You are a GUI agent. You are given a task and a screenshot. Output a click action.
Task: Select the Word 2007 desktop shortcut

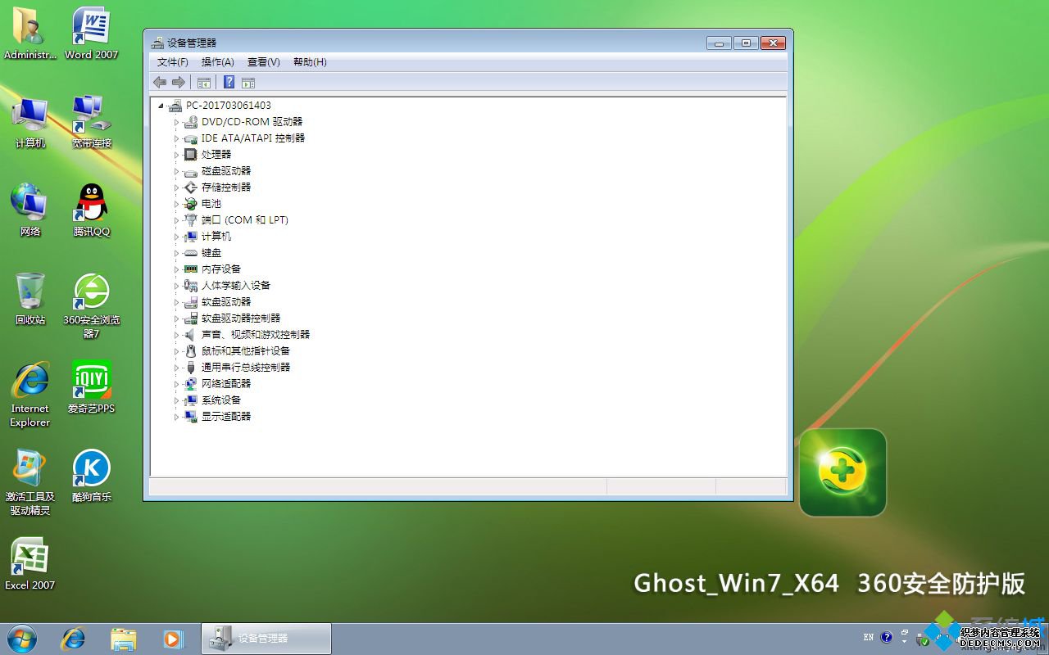(91, 34)
